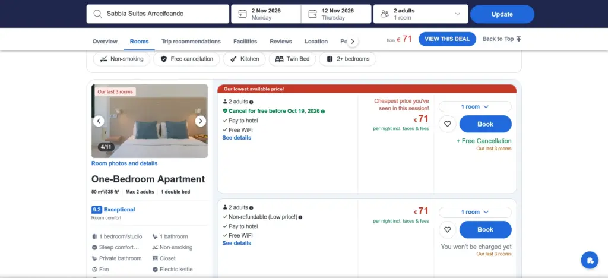Click the check-out calendar icon
This screenshot has width=608, height=278.
(312, 14)
